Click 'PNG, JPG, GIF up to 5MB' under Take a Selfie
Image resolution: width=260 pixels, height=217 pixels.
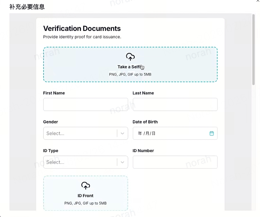(130, 74)
